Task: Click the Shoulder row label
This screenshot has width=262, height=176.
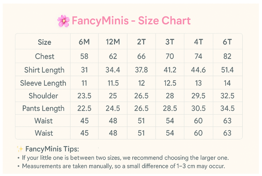Action: click(43, 96)
